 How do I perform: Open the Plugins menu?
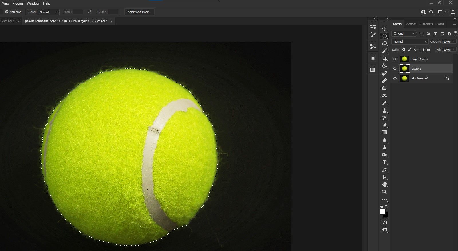coord(18,3)
